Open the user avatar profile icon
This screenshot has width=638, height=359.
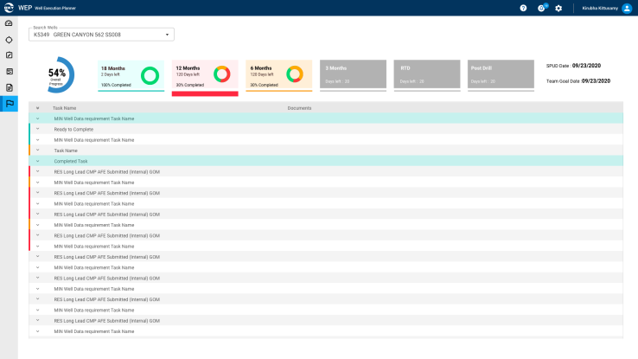tap(627, 8)
